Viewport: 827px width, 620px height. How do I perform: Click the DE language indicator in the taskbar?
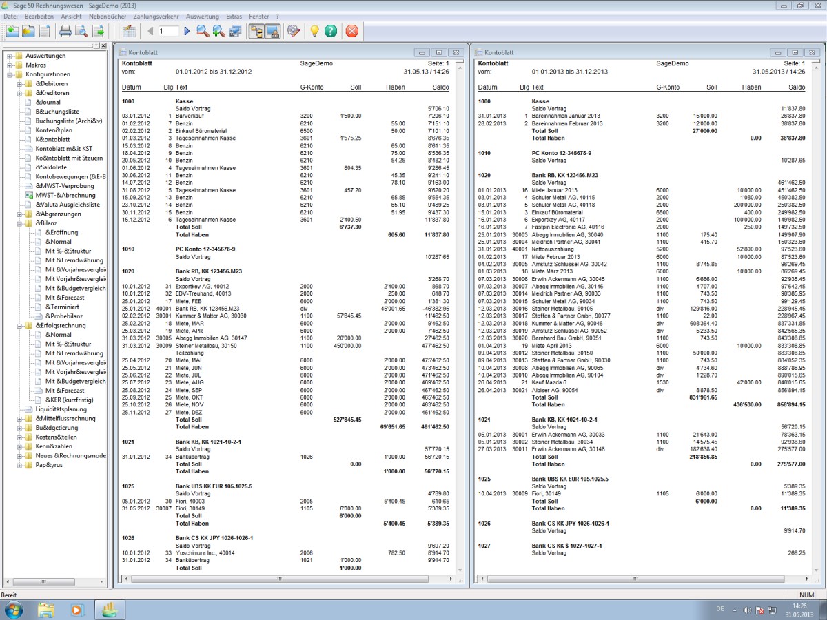(x=720, y=609)
